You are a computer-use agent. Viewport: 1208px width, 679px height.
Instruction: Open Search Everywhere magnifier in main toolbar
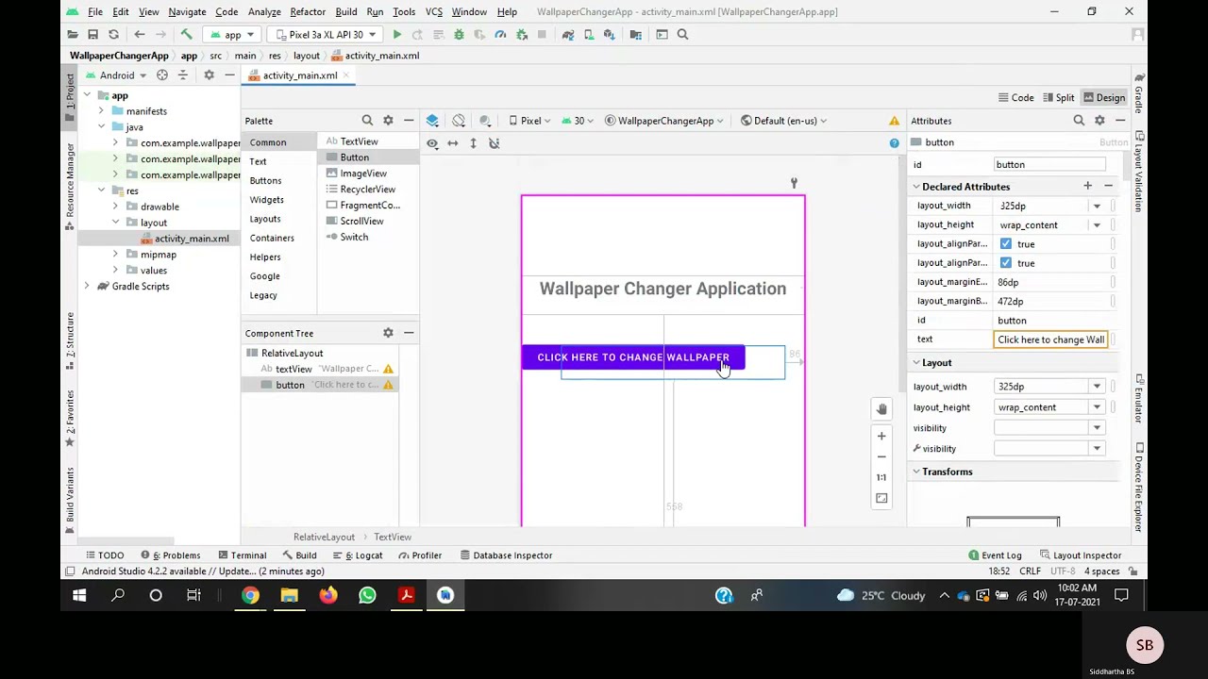(682, 35)
